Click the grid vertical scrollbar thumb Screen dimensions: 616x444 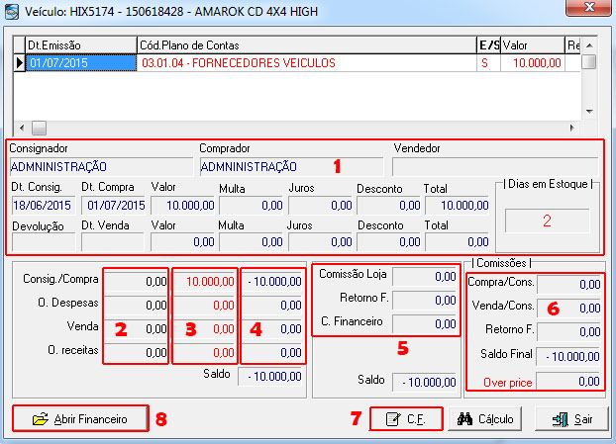click(589, 61)
